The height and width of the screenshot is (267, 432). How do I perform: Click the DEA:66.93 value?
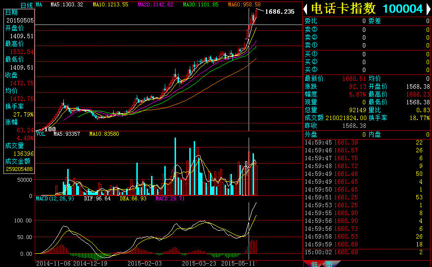coord(133,198)
